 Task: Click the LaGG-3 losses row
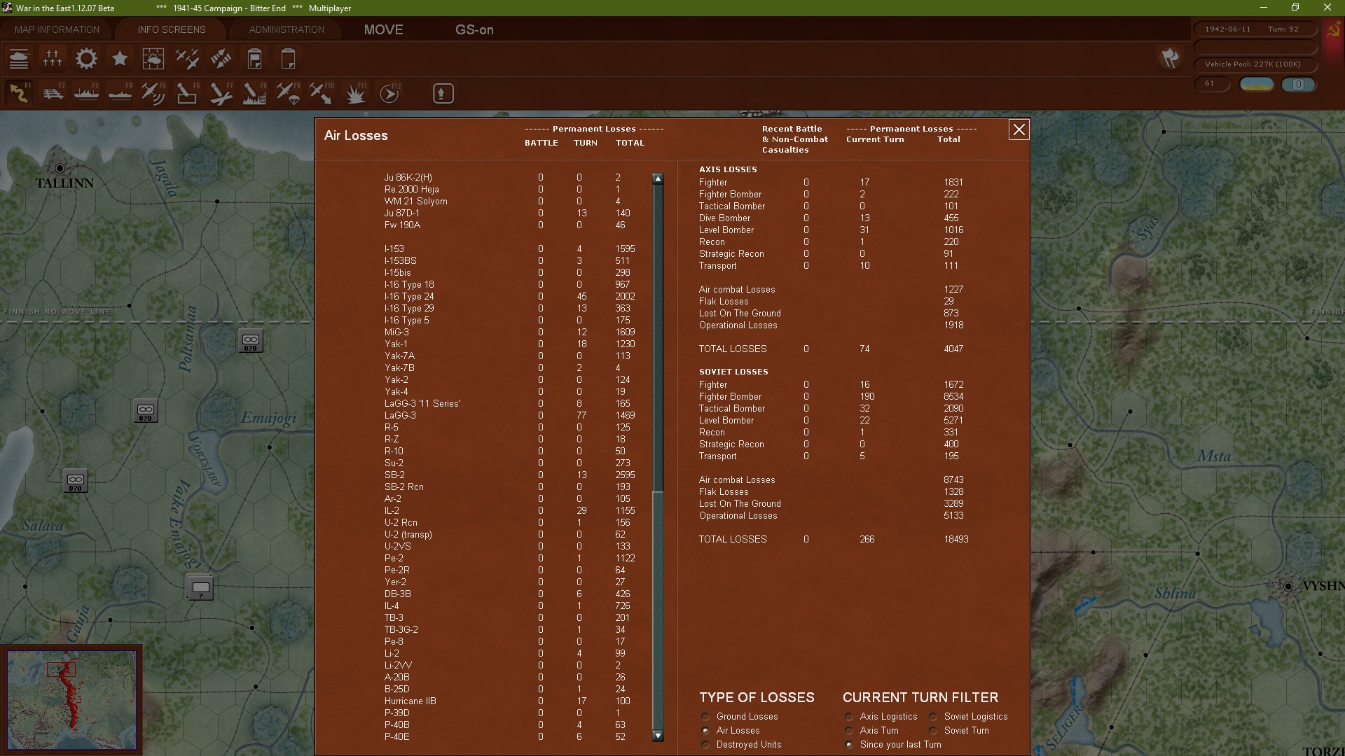509,416
